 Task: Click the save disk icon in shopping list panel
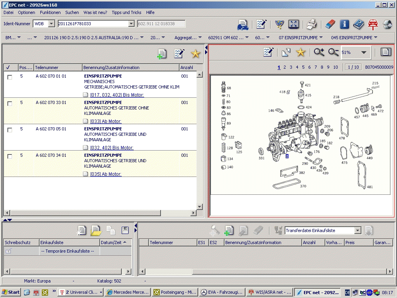point(125,230)
